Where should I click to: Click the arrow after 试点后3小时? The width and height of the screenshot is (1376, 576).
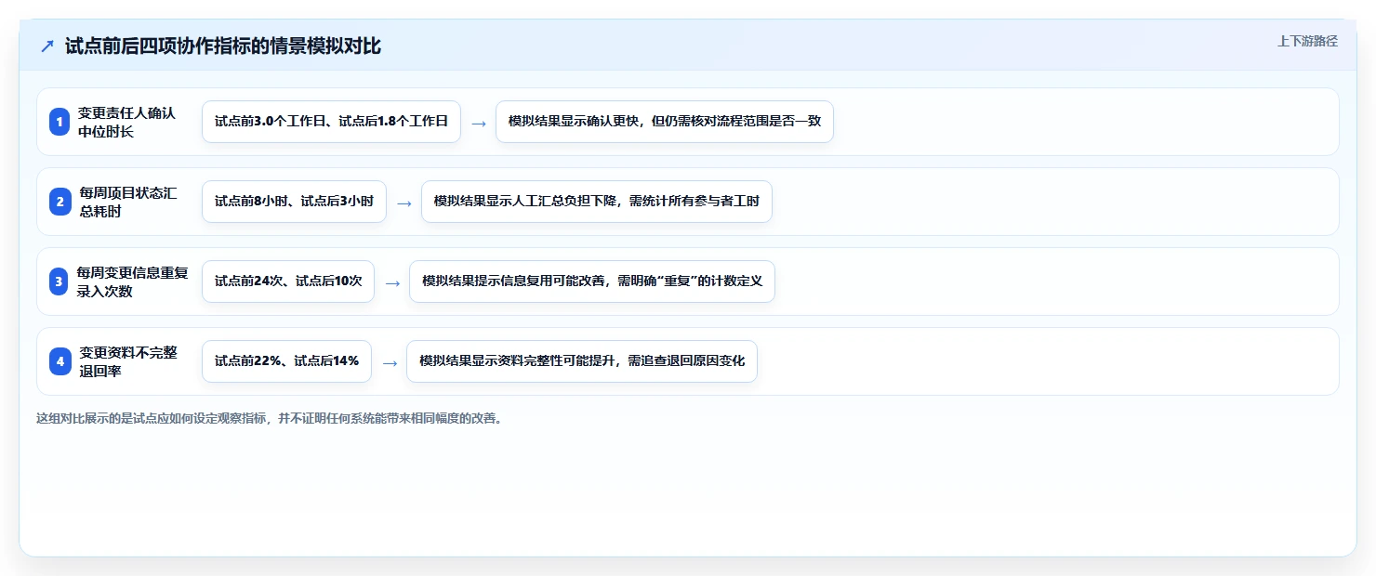[x=404, y=203]
